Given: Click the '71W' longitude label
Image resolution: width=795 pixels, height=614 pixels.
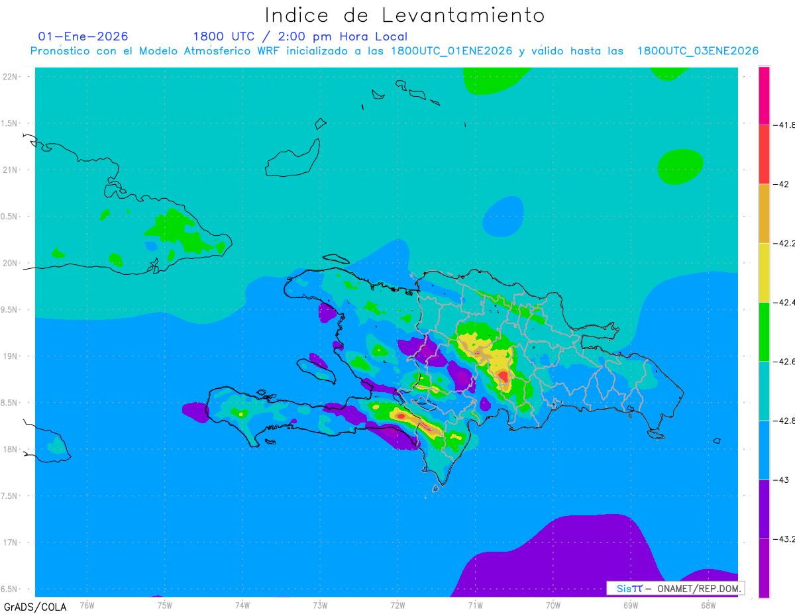Looking at the screenshot, I should click(x=475, y=605).
